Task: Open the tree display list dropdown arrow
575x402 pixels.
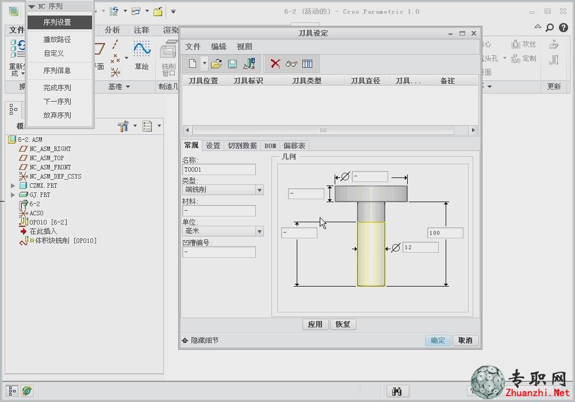Action: [x=159, y=126]
